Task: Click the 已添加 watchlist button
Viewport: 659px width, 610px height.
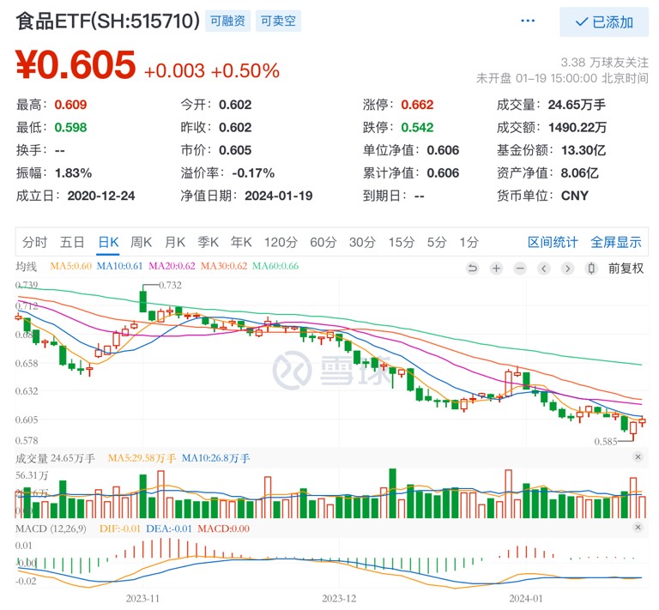Action: coord(604,21)
